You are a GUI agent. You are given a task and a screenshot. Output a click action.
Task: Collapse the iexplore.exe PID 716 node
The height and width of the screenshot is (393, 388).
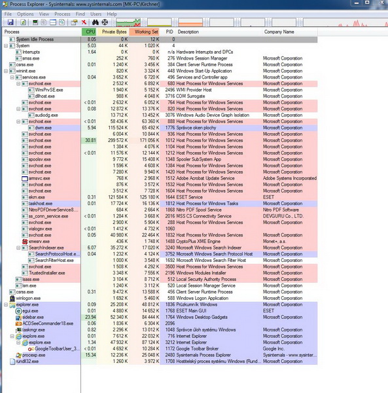point(12,337)
